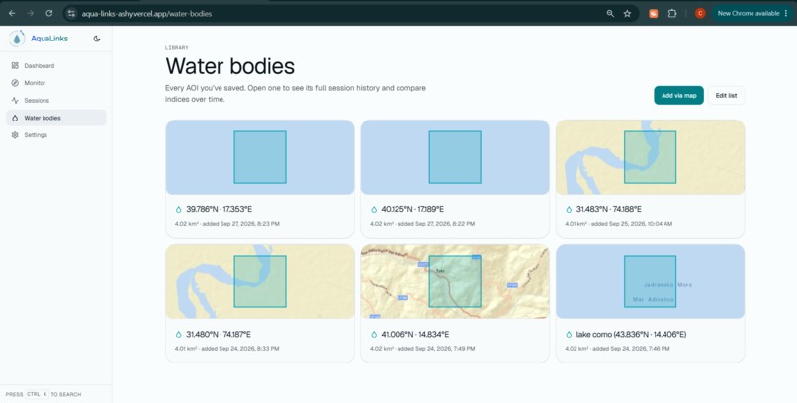Click the Sessions pulse icon

[15, 100]
